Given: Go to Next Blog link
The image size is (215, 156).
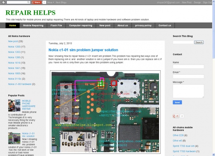Looking at the screenshot, I should [61, 2].
